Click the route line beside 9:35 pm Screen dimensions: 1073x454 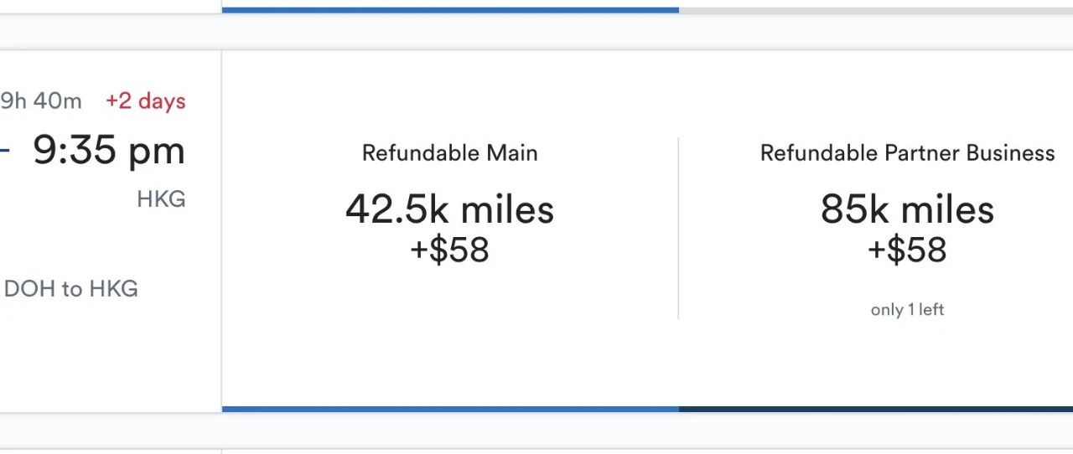[x=5, y=152]
